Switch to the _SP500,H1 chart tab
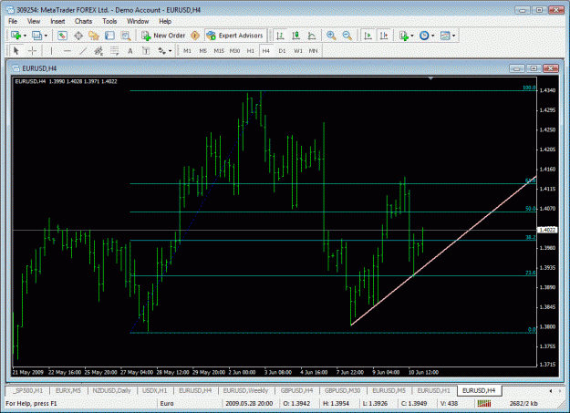570x413 pixels. [27, 390]
